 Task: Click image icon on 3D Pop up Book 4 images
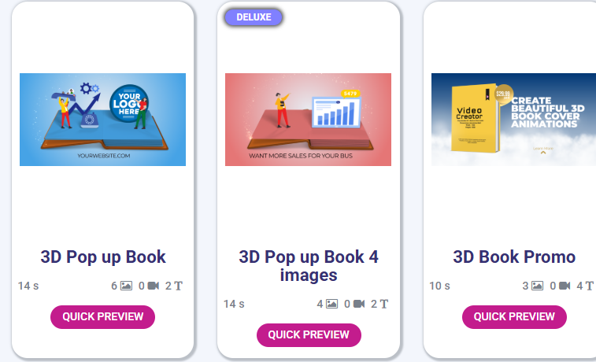pyautogui.click(x=331, y=304)
